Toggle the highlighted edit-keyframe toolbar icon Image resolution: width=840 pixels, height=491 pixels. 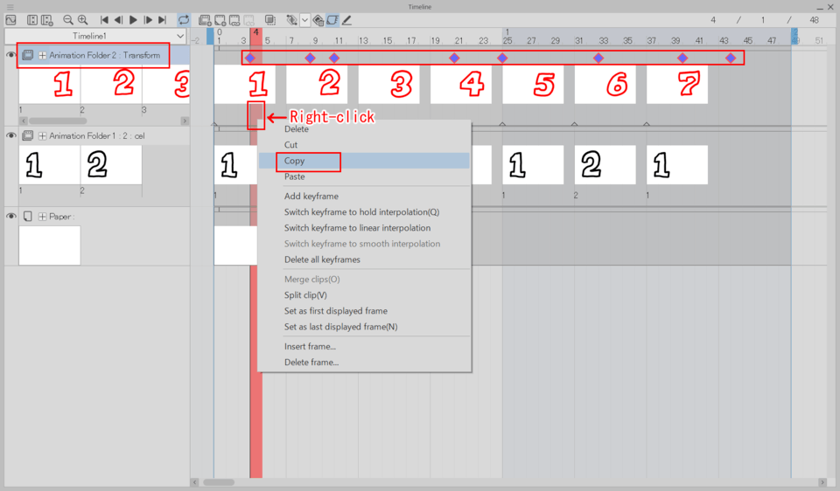tap(332, 20)
